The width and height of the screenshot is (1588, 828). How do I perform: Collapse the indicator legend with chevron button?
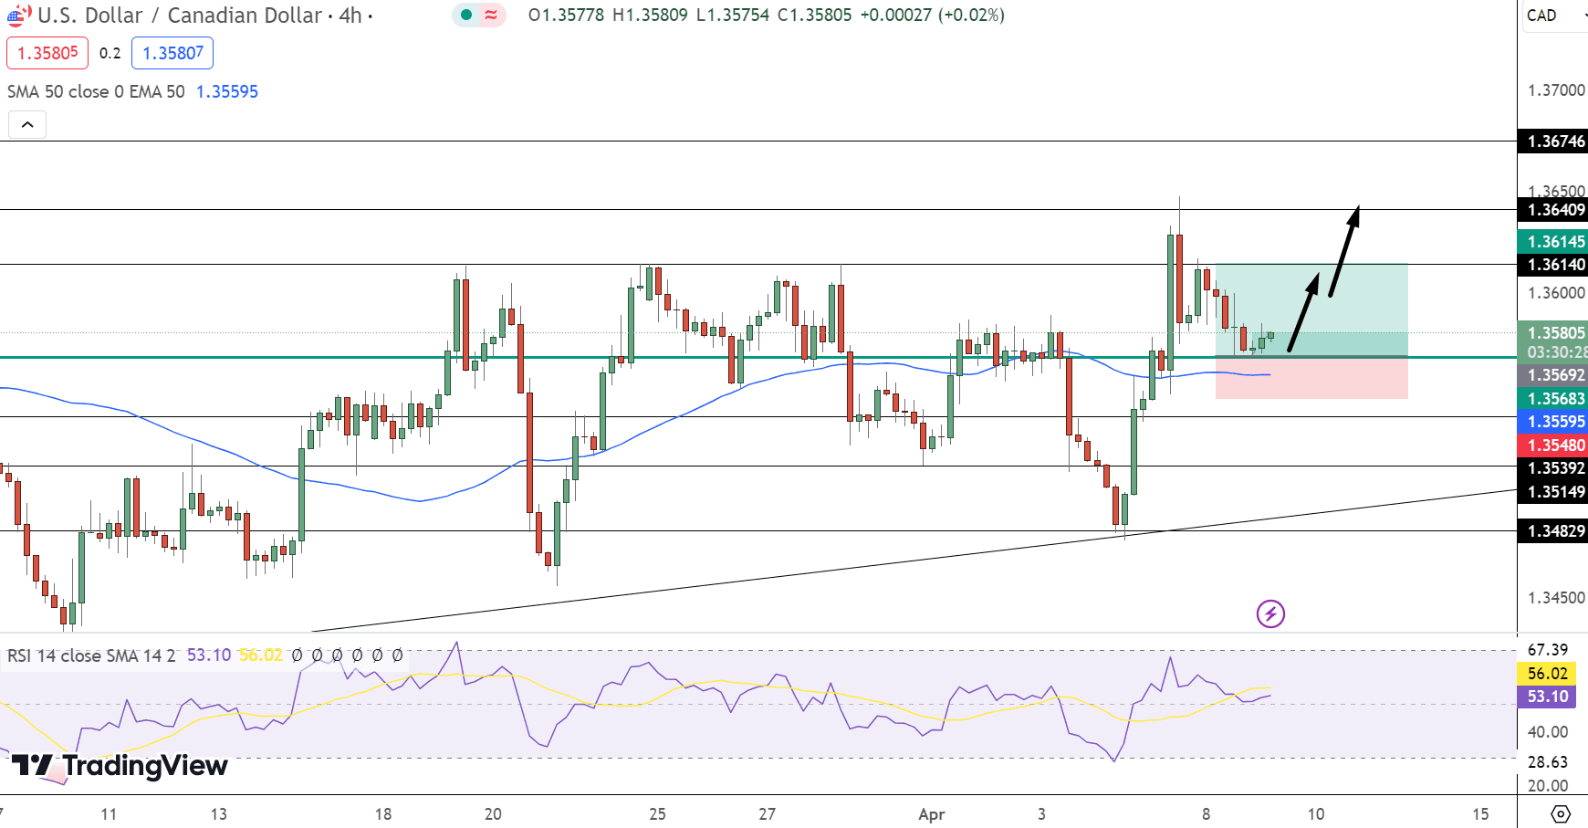coord(27,125)
